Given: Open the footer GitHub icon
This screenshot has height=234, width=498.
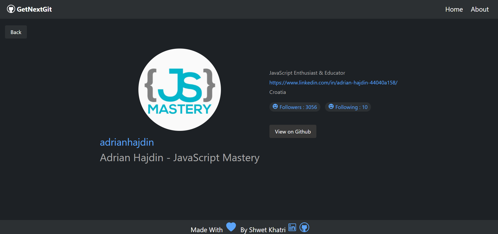Looking at the screenshot, I should click(x=304, y=227).
